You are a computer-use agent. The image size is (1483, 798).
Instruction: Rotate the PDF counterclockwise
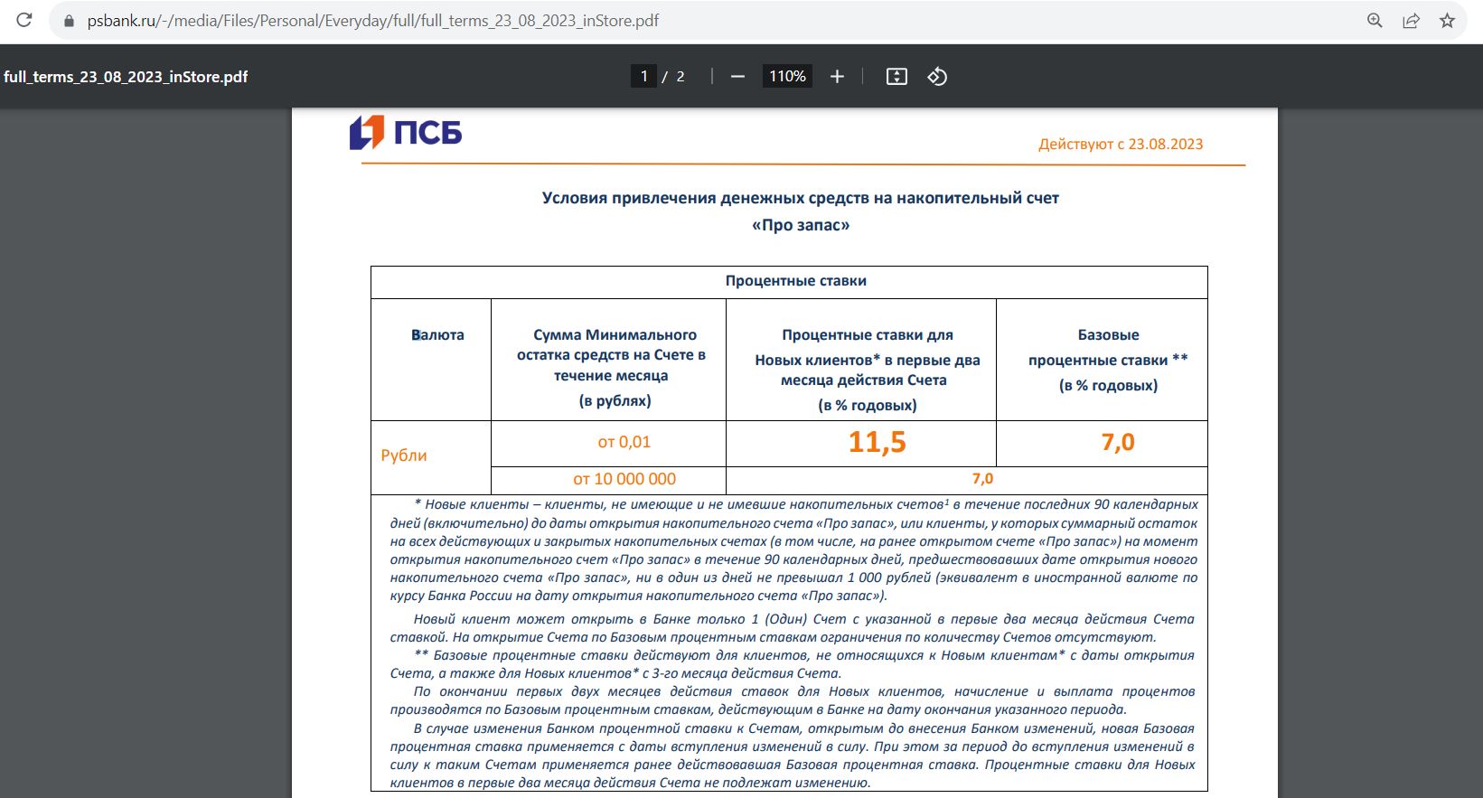(x=937, y=77)
